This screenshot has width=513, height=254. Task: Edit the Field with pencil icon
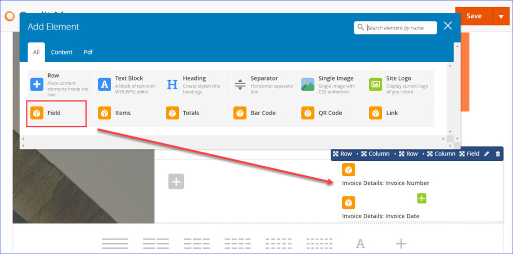[486, 154]
